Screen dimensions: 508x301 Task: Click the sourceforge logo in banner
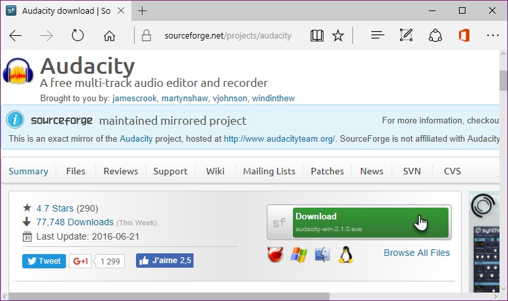pos(61,121)
